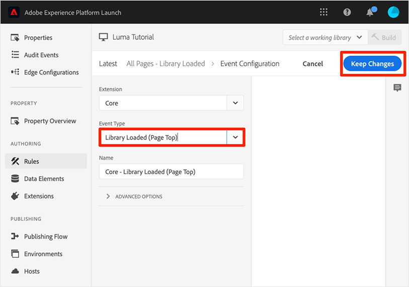Click the Event Configuration breadcrumb text
The width and height of the screenshot is (409, 287).
click(250, 64)
